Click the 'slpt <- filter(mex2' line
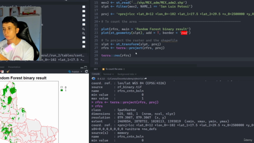 pyautogui.click(x=147, y=6)
